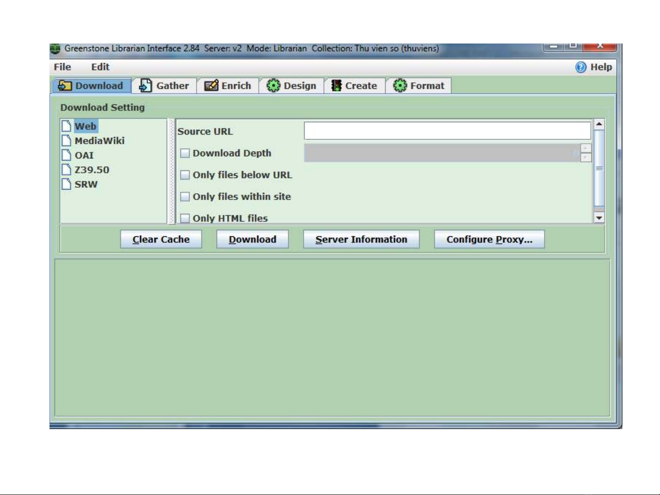Select the MediaWiki document icon

click(x=67, y=141)
